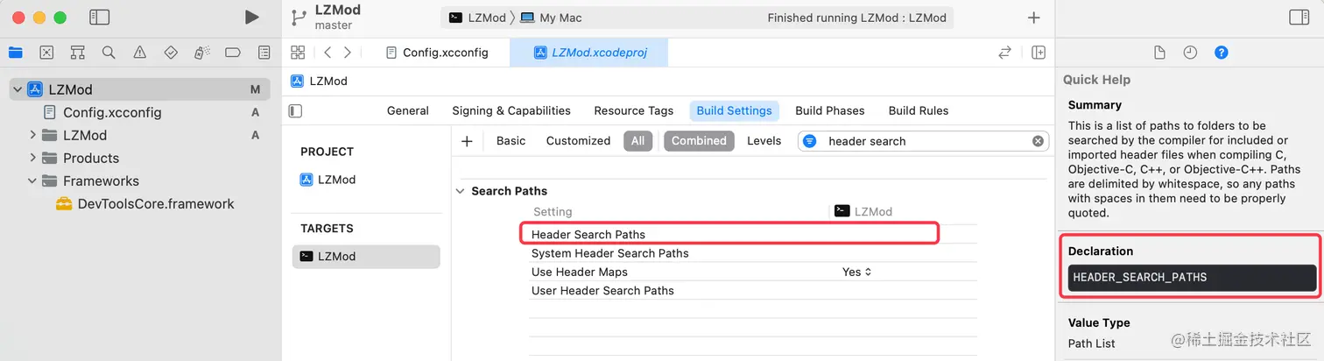Clear the header search filter text
Image resolution: width=1324 pixels, height=361 pixels.
pyautogui.click(x=1038, y=141)
